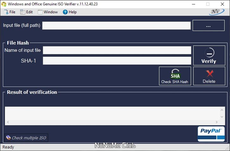
Task: Click the Ready status bar text
Action: 8,147
